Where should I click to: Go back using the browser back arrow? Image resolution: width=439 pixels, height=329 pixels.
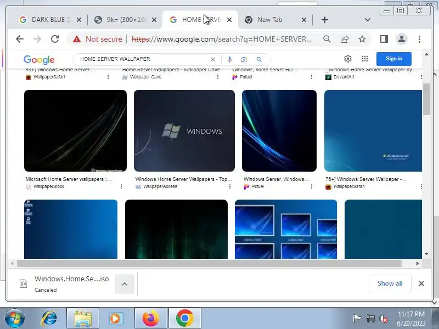20,39
